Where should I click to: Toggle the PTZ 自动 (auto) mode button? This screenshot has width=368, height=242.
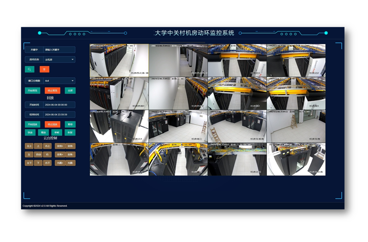[x=38, y=154]
